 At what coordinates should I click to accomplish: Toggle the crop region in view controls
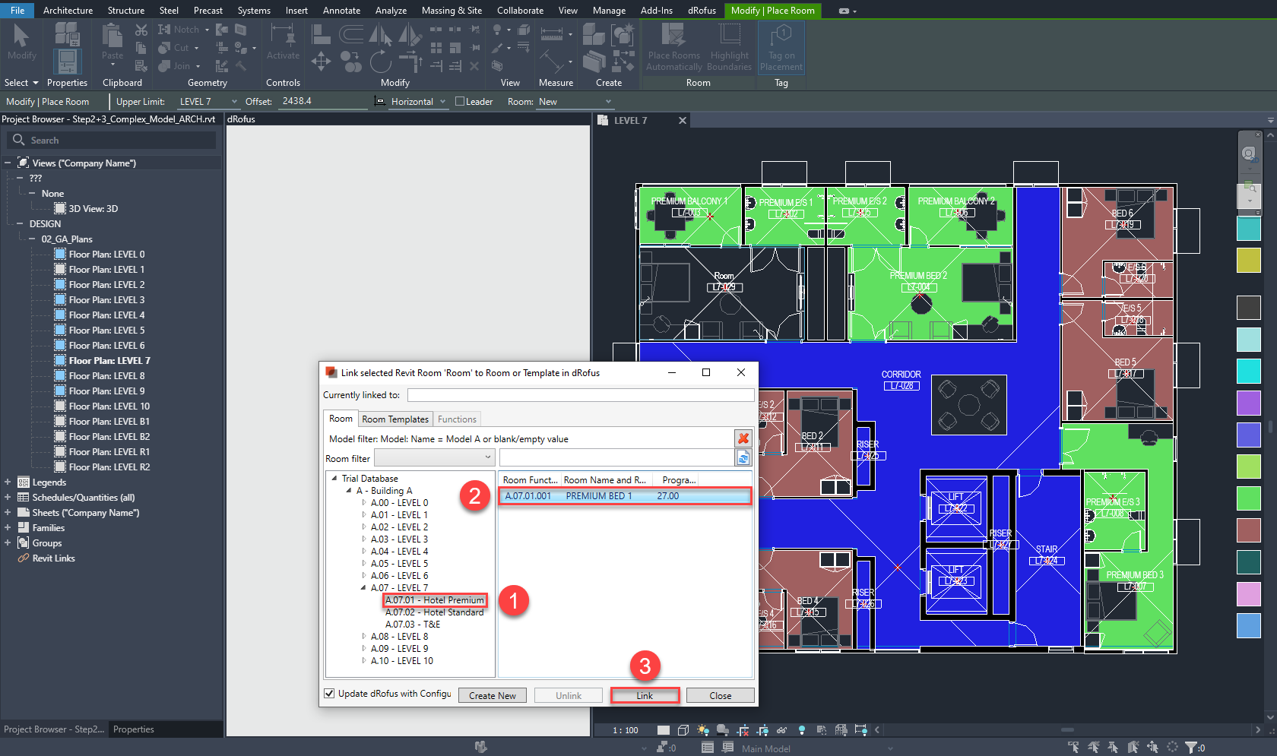tap(743, 729)
